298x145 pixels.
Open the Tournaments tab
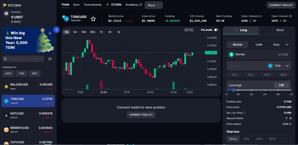(92, 5)
